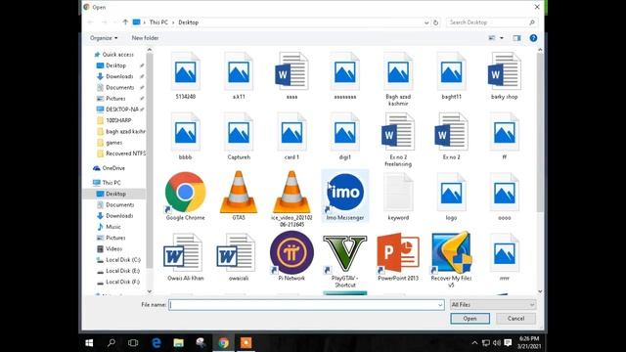Open the games folder in sidebar
Screen dimensions: 626x352
113,143
